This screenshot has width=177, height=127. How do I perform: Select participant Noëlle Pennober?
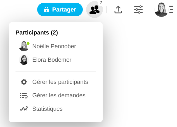[x=54, y=46]
